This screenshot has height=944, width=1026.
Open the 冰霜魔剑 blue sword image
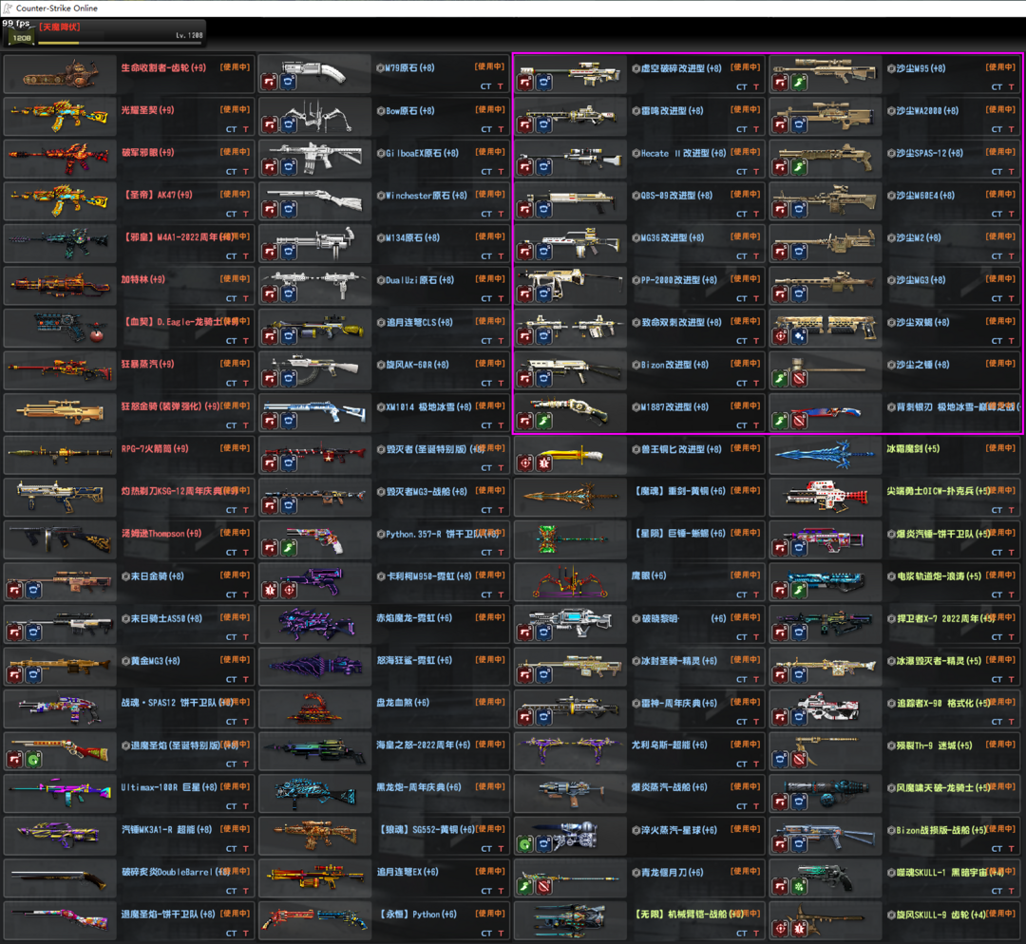pyautogui.click(x=826, y=455)
